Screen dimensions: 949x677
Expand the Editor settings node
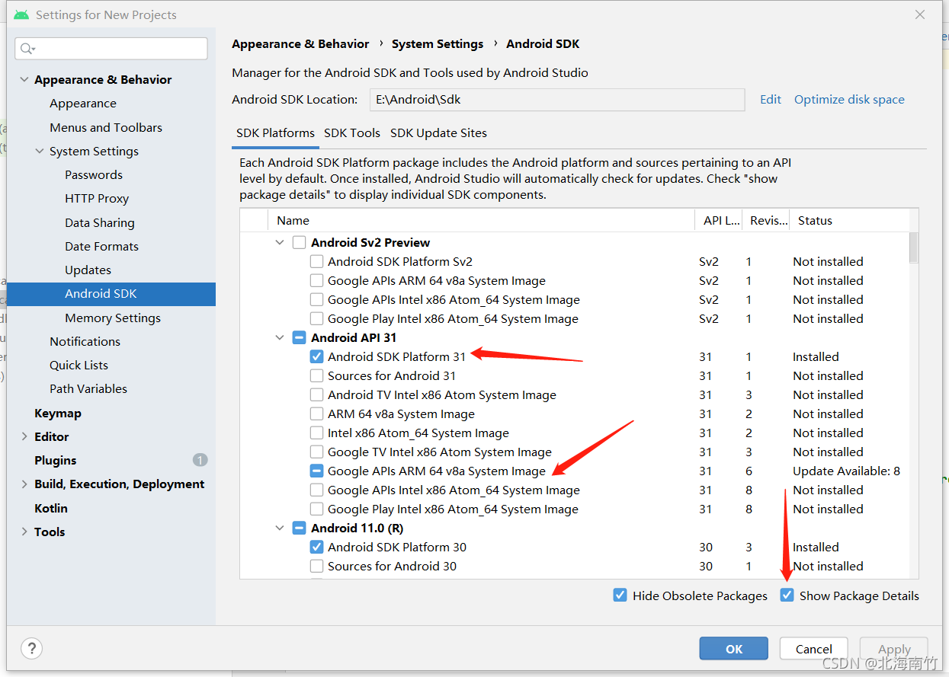click(24, 436)
